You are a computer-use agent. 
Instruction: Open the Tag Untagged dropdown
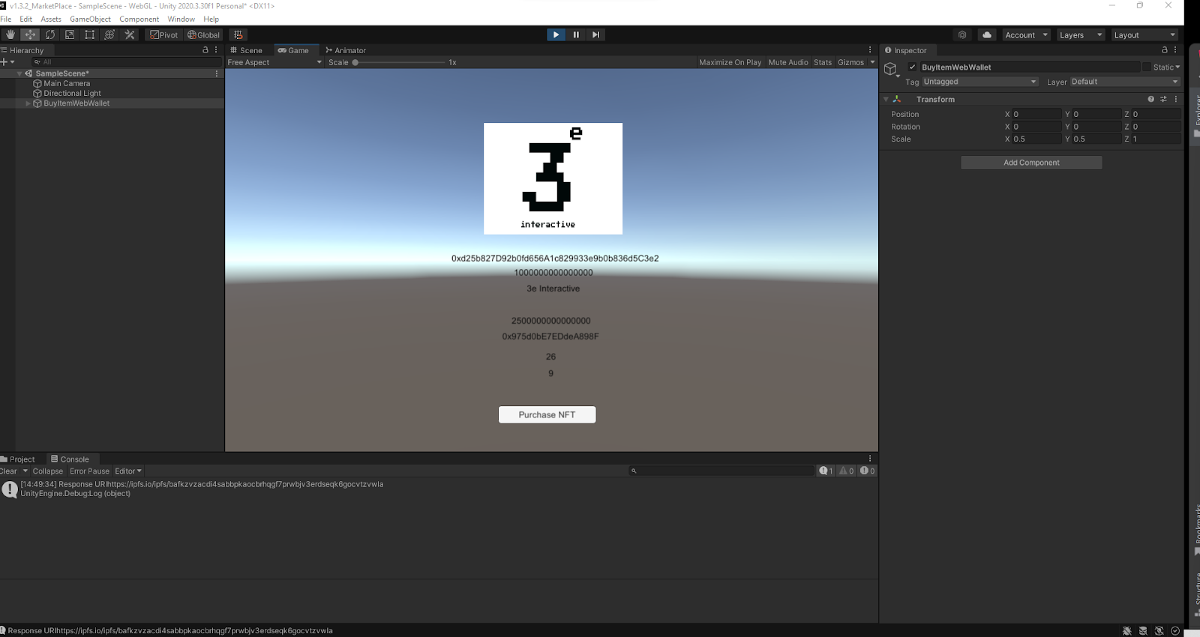[979, 82]
